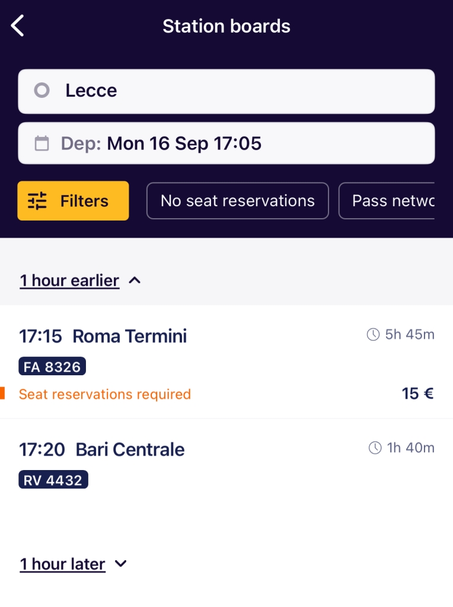Screen dimensions: 453x607
Task: Open the departure date and time picker
Action: tap(226, 143)
